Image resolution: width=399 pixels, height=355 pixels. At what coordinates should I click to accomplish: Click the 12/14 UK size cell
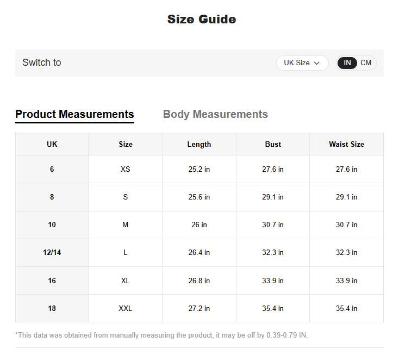coord(52,252)
